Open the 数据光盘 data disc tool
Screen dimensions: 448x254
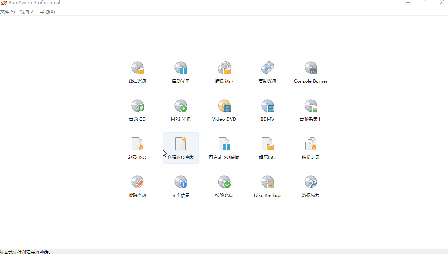(x=138, y=72)
